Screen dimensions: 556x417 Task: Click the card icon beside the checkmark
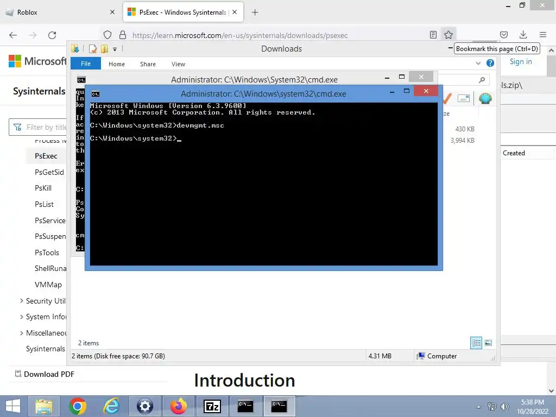click(x=464, y=98)
